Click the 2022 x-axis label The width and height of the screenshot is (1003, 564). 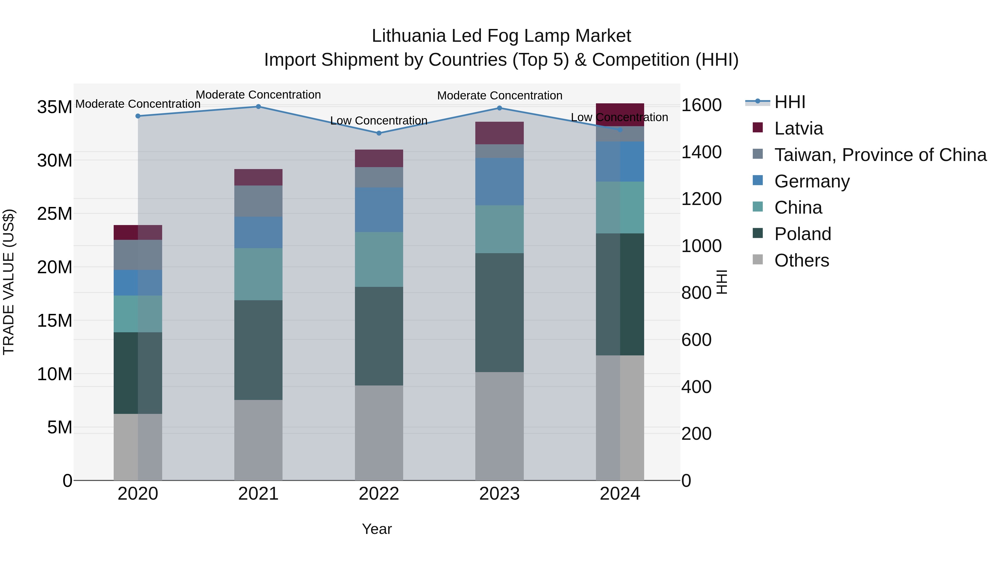379,494
